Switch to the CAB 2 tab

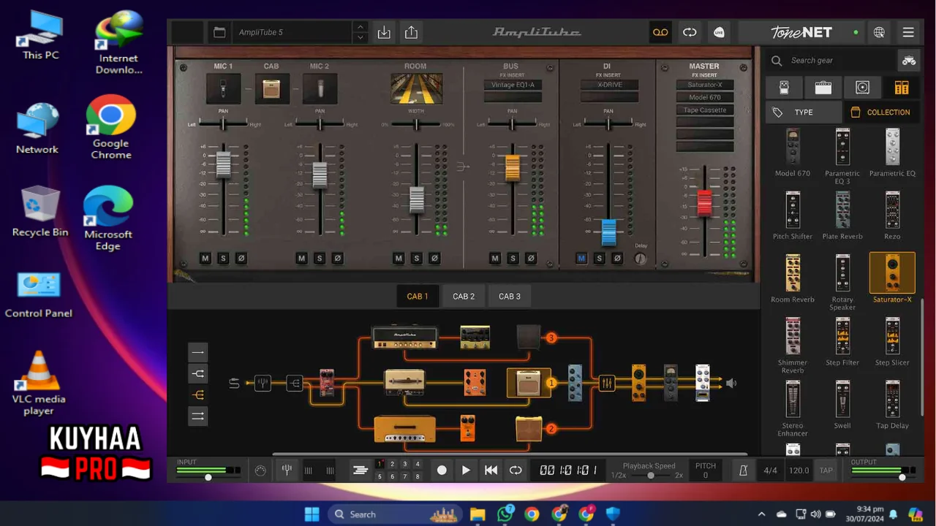464,296
